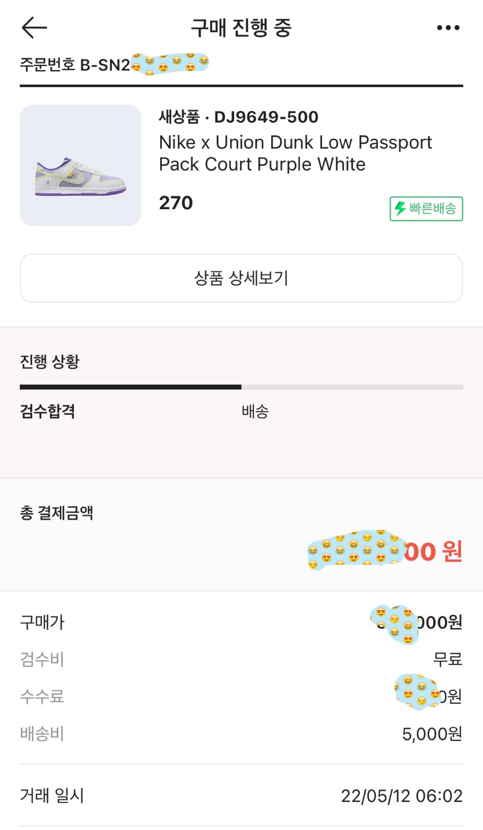Tap the 구매 진행 중 page title
The width and height of the screenshot is (483, 830).
(x=241, y=28)
